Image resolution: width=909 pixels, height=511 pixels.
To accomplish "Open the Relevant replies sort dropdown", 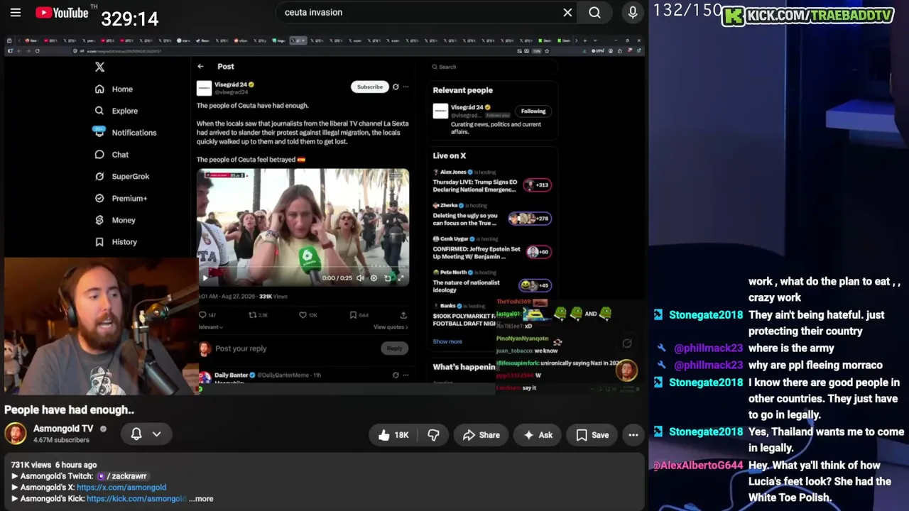I will point(210,327).
